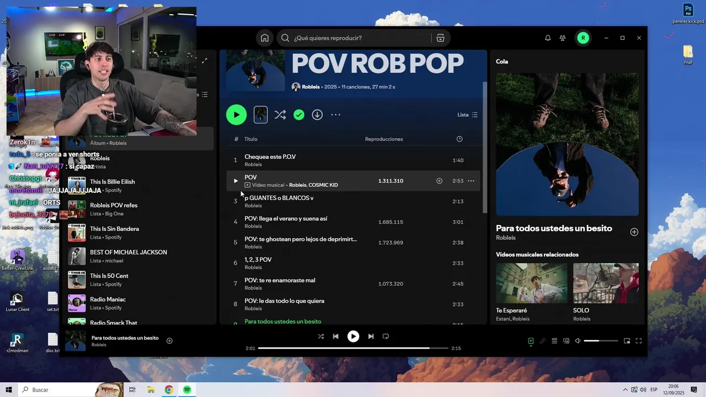
Task: Expand the library panel arrows icon
Action: (205, 61)
